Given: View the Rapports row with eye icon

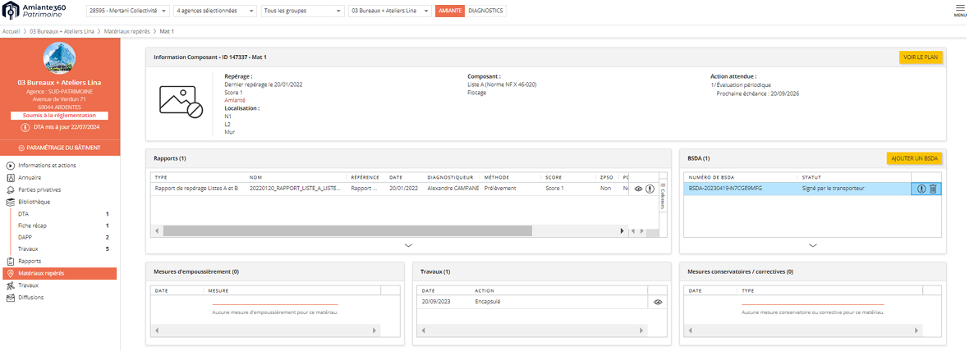Looking at the screenshot, I should 638,189.
